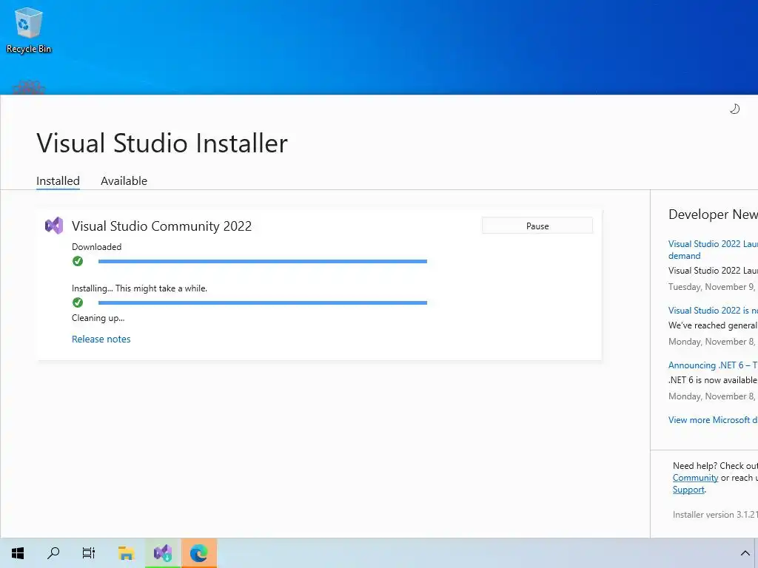This screenshot has width=758, height=568.
Task: Open the Recycle Bin desktop icon
Action: [29, 30]
